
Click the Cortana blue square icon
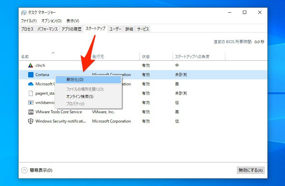[x=31, y=75]
